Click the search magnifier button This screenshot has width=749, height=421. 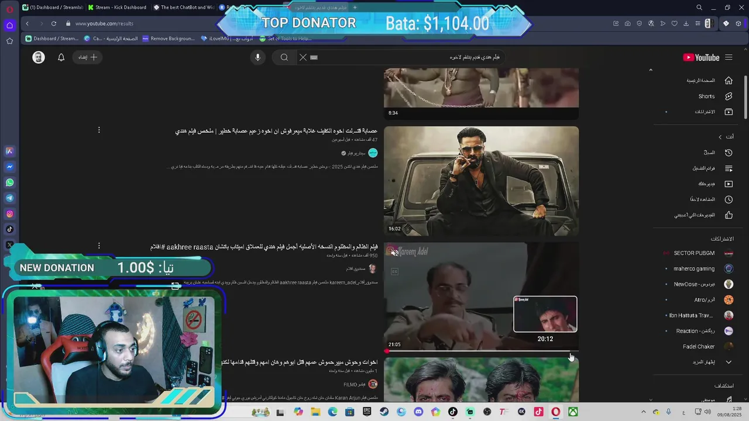click(284, 57)
